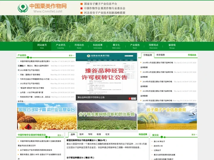Open 2019年9月全国主要谷子糜子品种价格 entry
The width and height of the screenshot is (214, 160).
157,82
